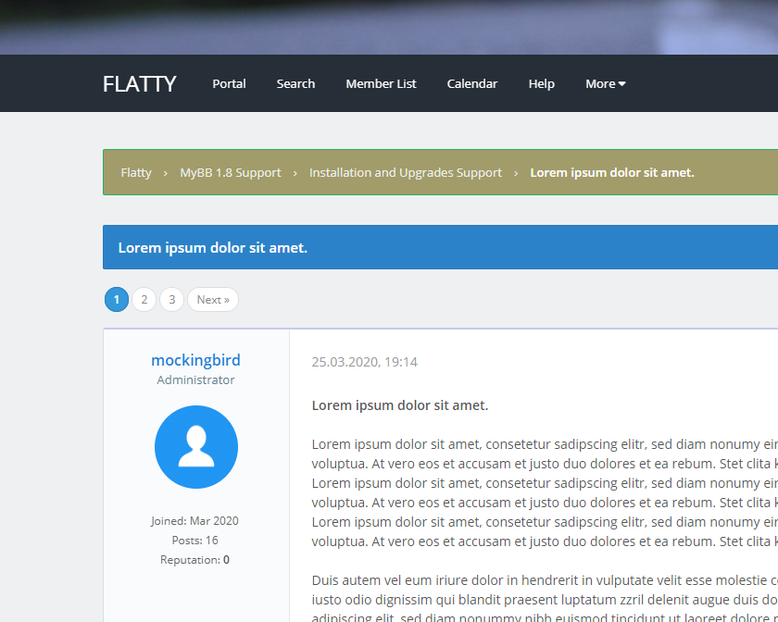This screenshot has width=778, height=622.
Task: Click the reputation count 0
Action: click(226, 560)
